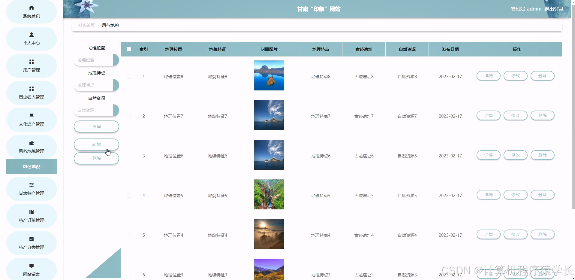Viewport: 575px width, 280px height.
Task: Focus the 地理特点 search input
Action: tap(94, 85)
